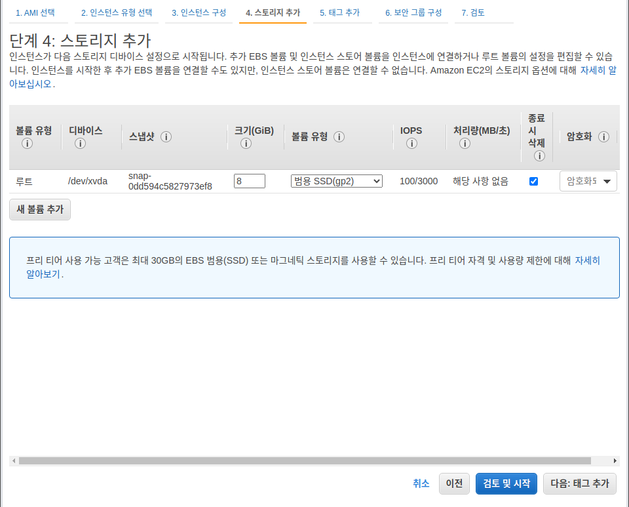Click 100/3000 IOPS value
The image size is (629, 507).
click(419, 182)
